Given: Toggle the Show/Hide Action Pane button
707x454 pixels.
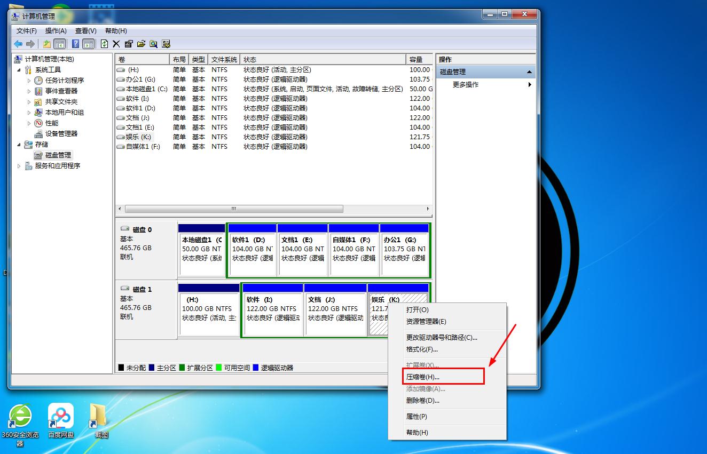Looking at the screenshot, I should 88,44.
